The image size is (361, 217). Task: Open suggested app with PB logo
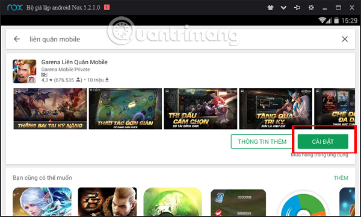(x=107, y=201)
